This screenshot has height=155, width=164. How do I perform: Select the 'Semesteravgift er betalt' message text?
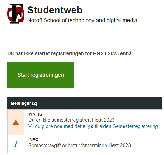[x=79, y=145]
